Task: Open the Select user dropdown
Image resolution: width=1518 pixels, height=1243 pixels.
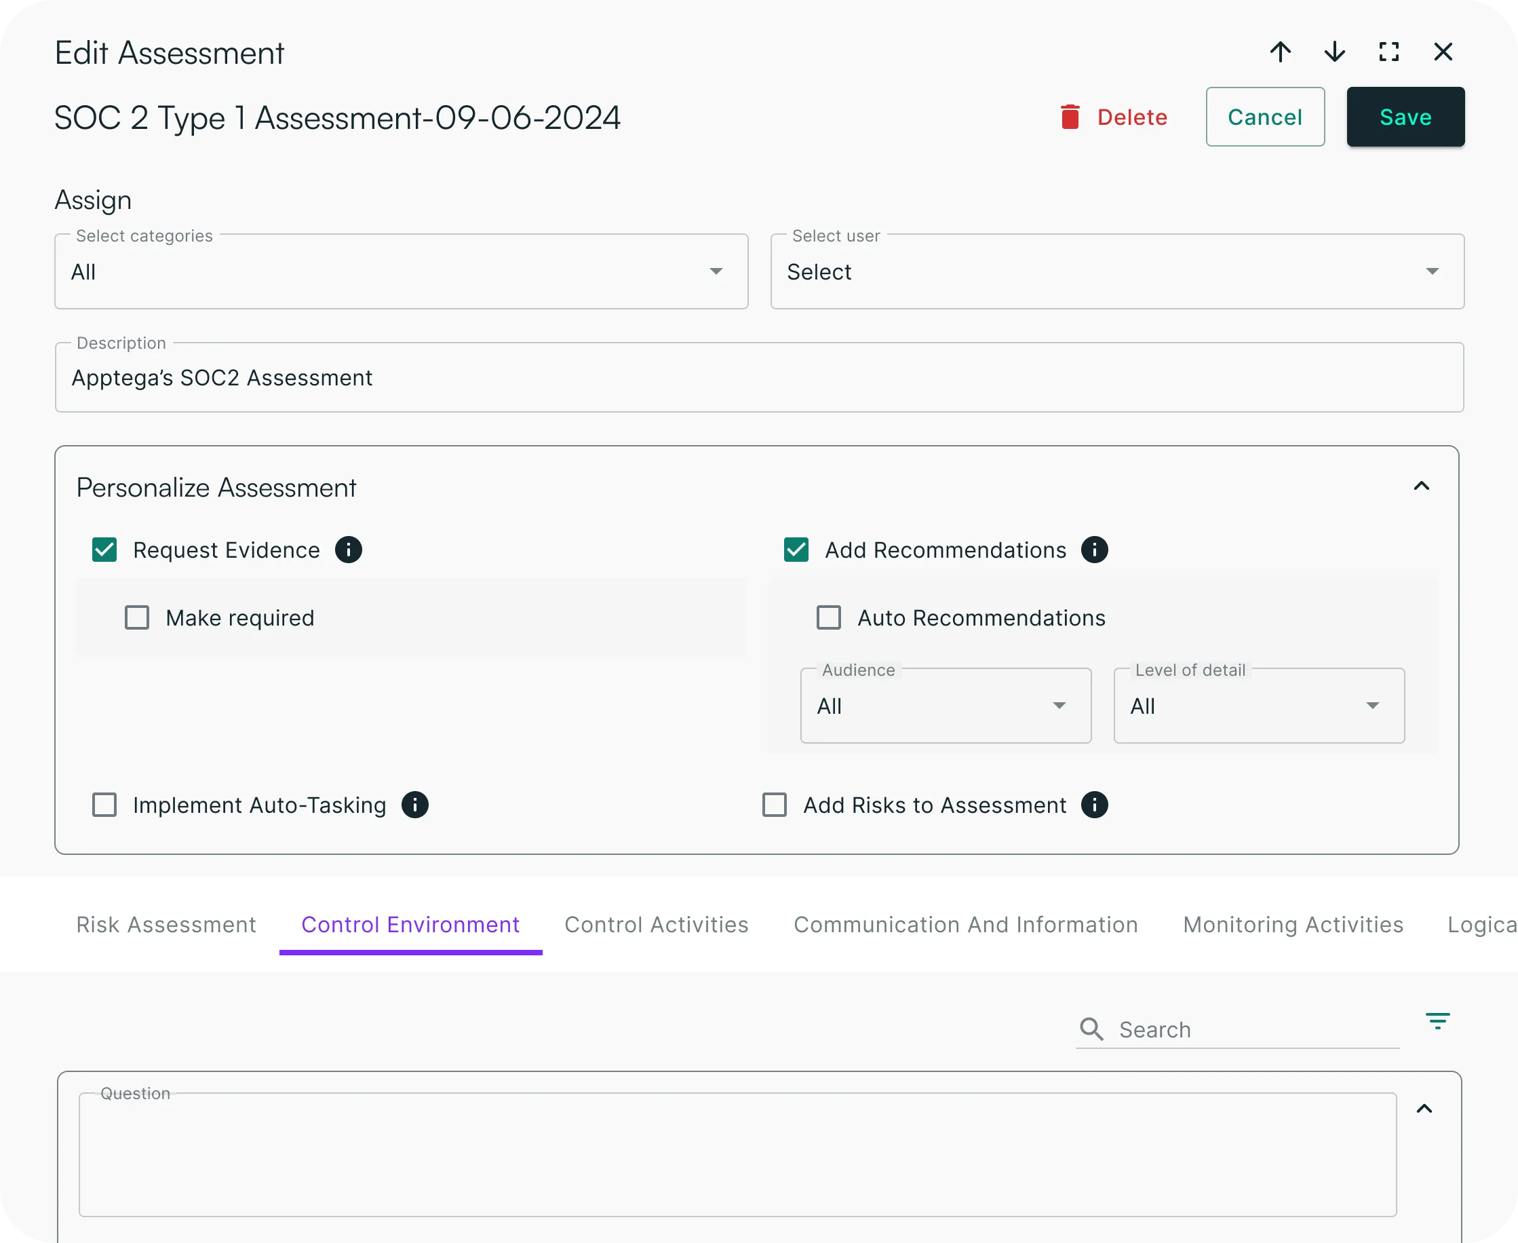Action: pyautogui.click(x=1116, y=271)
